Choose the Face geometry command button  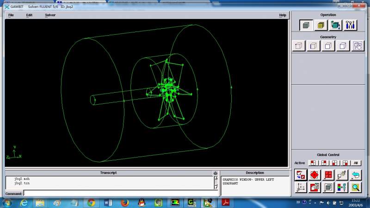[328, 45]
